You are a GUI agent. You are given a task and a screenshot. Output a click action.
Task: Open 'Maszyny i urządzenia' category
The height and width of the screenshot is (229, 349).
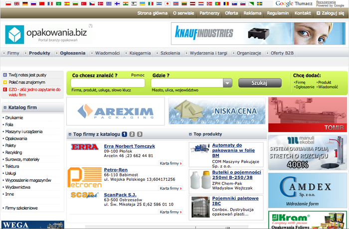click(x=24, y=132)
